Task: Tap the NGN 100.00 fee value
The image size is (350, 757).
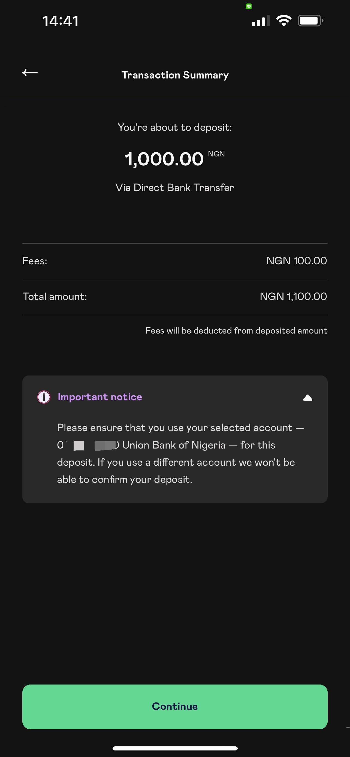Action: 297,261
